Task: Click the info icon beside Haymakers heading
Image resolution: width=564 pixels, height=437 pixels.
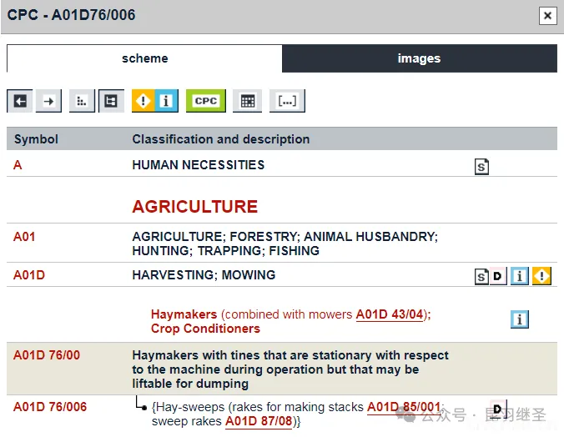Action: point(520,319)
